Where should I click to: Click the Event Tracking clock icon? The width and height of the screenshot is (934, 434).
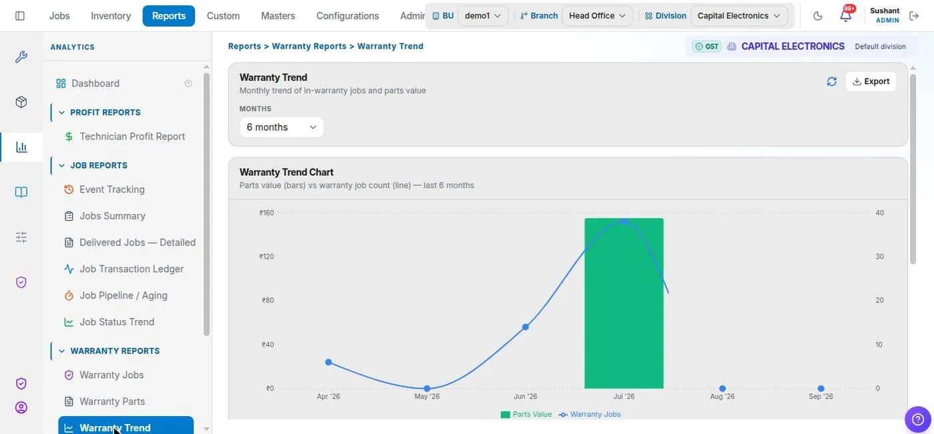[x=69, y=189]
